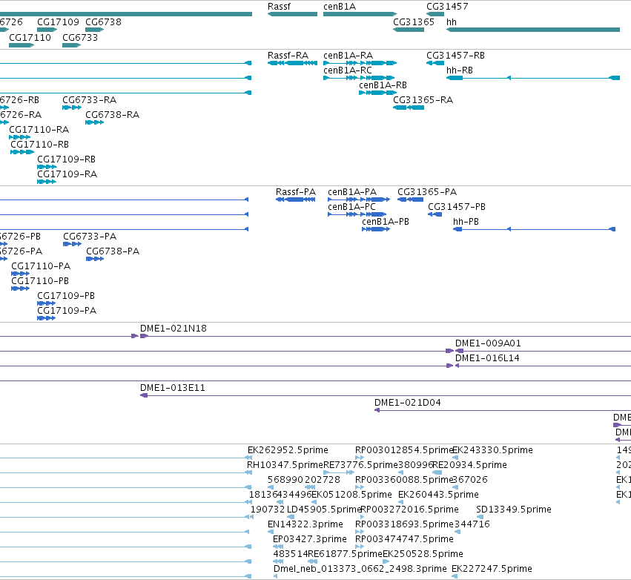631x580 pixels.
Task: Click the CG31365 gene label in top track
Action: pos(414,22)
